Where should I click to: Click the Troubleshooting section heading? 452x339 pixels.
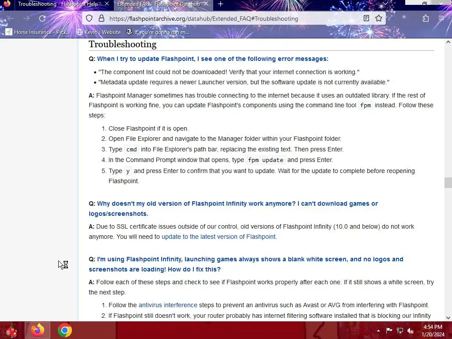coord(123,44)
